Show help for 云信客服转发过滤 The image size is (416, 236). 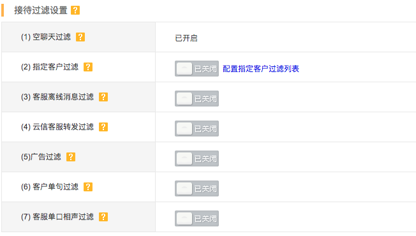(103, 127)
